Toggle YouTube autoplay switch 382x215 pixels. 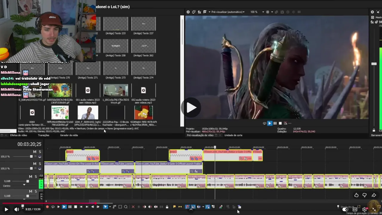tap(345, 209)
